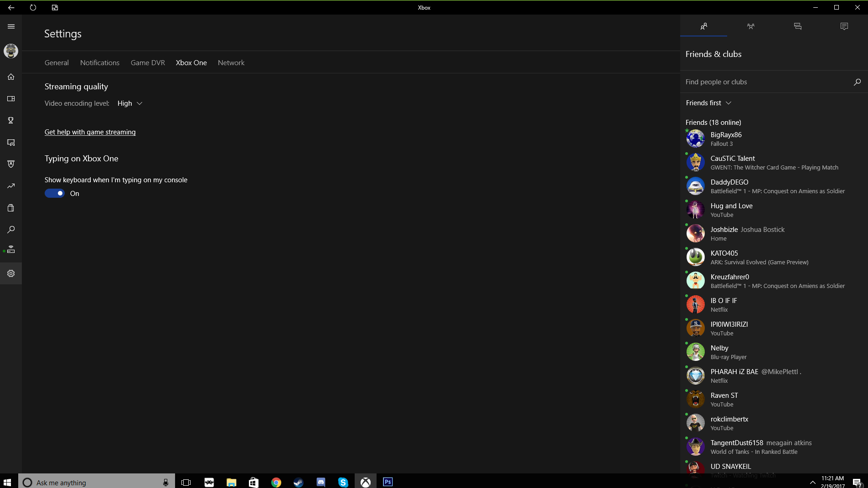Viewport: 868px width, 488px height.
Task: Click the Cortana microphone icon
Action: point(165,482)
